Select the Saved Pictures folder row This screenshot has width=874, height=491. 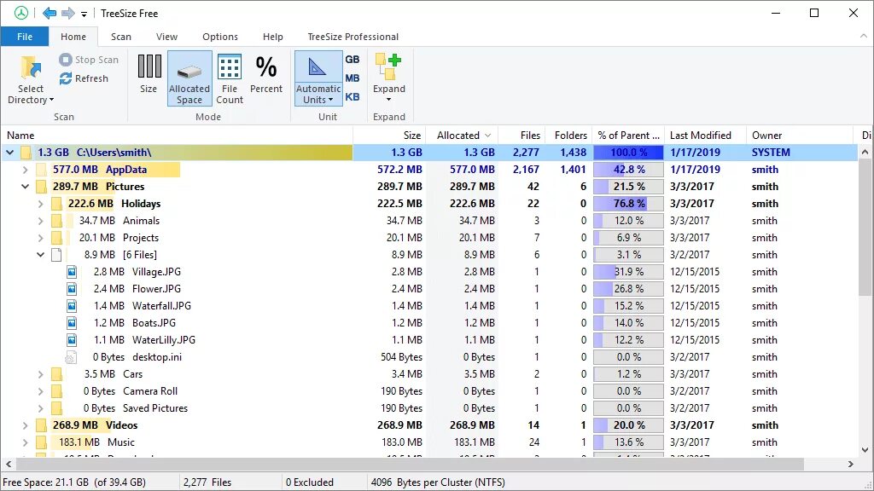pos(429,408)
